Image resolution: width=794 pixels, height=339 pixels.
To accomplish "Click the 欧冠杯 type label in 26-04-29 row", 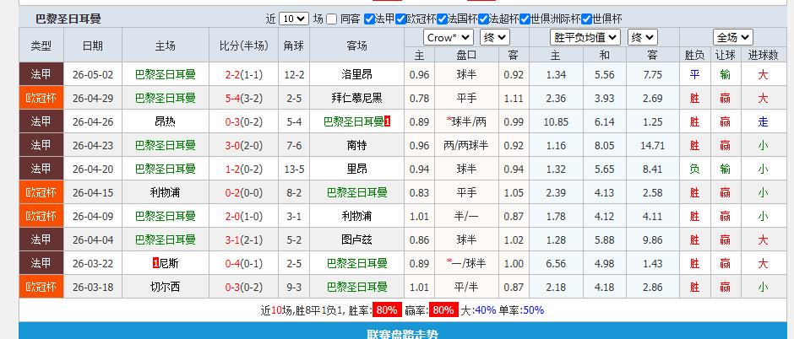I will [41, 98].
